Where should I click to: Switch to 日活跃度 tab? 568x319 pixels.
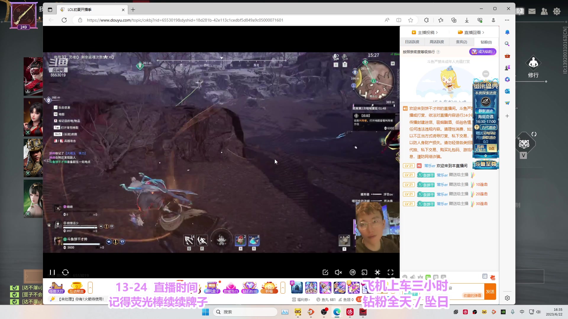(412, 42)
